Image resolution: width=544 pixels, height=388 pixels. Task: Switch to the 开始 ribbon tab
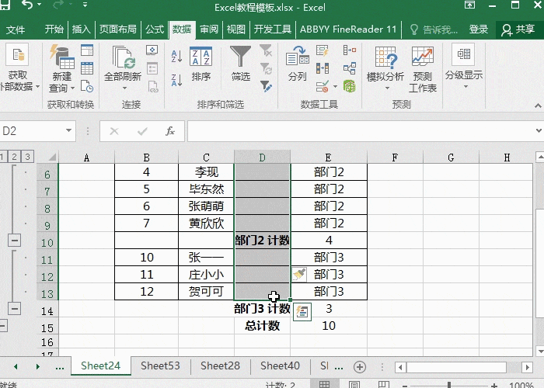pyautogui.click(x=54, y=29)
